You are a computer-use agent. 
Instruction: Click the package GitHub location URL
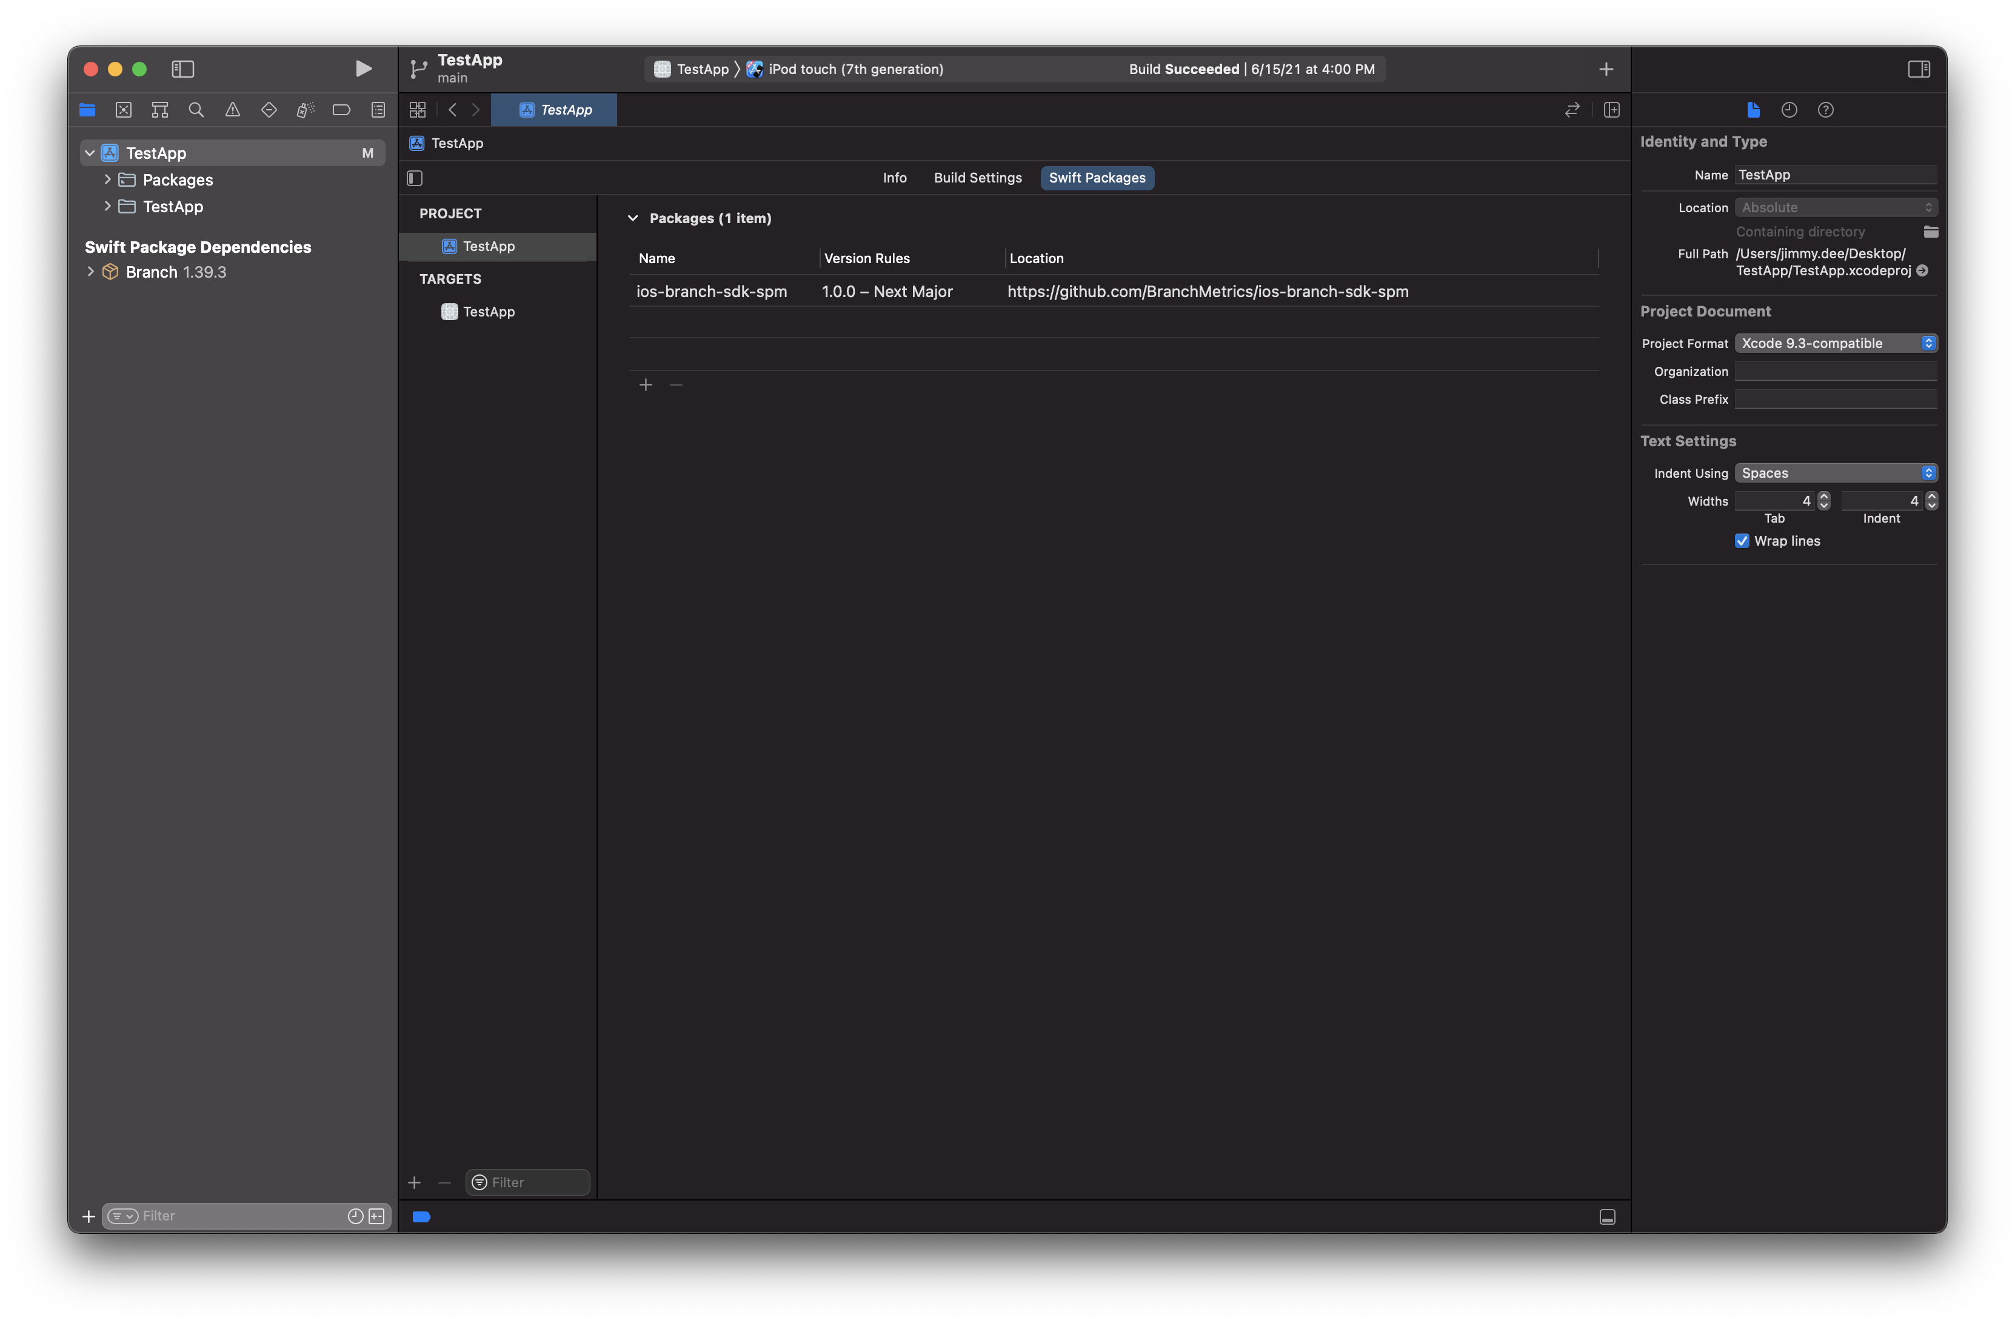point(1208,292)
